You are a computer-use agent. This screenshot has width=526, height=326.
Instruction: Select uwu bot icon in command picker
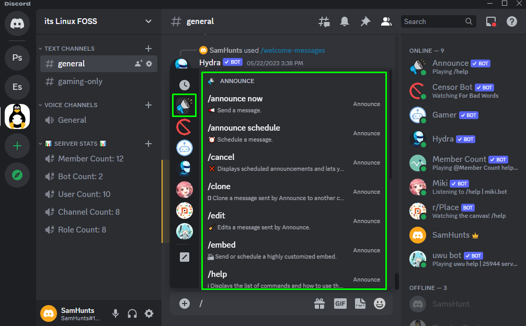(184, 231)
